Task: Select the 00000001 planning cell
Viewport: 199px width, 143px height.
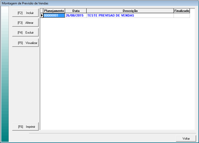Action: (54, 16)
